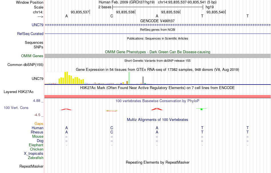This screenshot has height=173, width=271.
Task: Click the UNC79 GENCODE track label
Action: [37, 25]
